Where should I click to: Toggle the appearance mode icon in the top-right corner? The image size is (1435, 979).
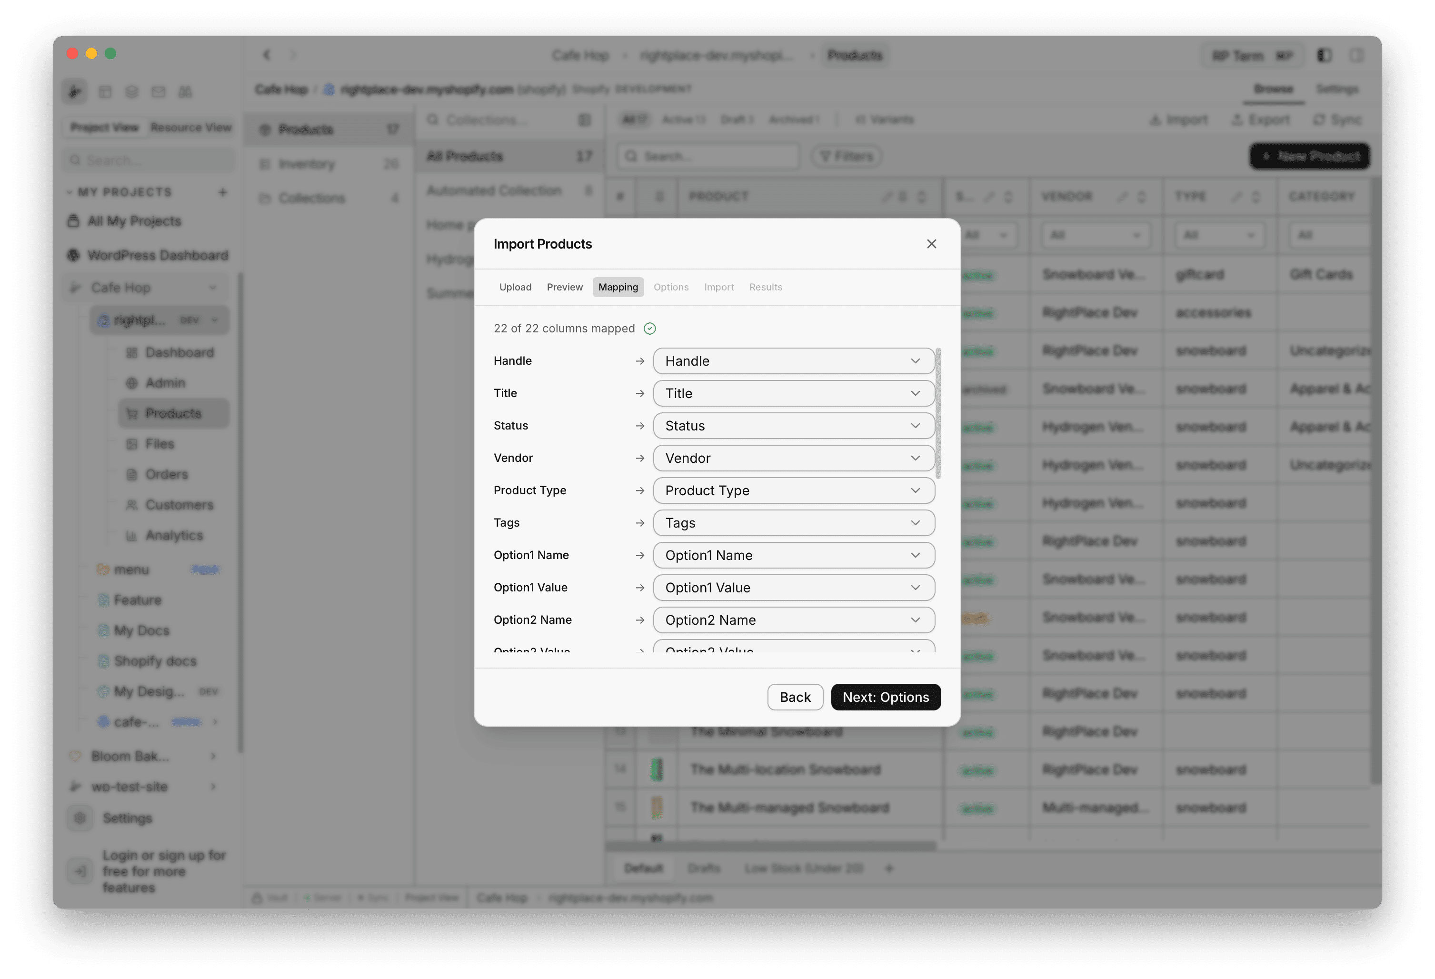pos(1324,56)
